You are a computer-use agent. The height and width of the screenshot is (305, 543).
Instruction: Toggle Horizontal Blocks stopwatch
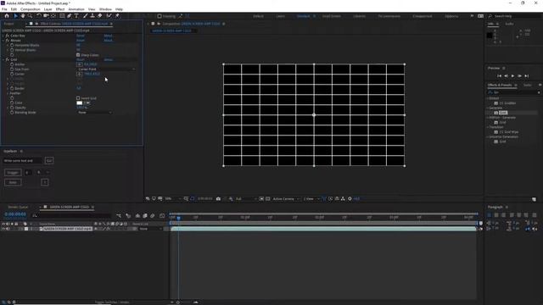[12, 45]
